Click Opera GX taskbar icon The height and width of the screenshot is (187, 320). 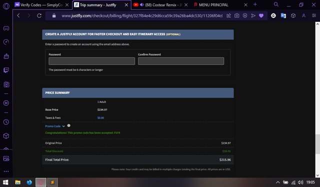click(41, 183)
